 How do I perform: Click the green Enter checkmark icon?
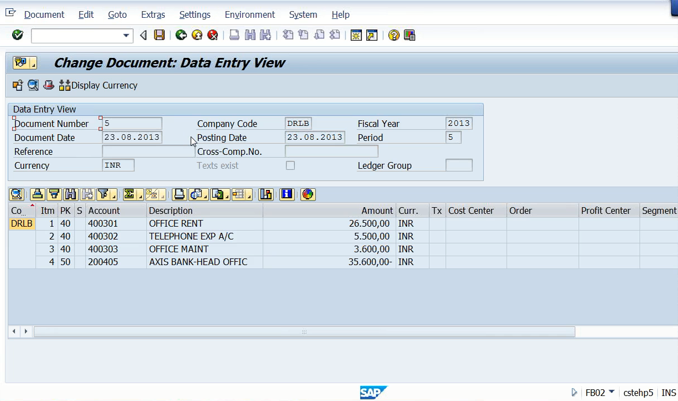click(x=18, y=35)
